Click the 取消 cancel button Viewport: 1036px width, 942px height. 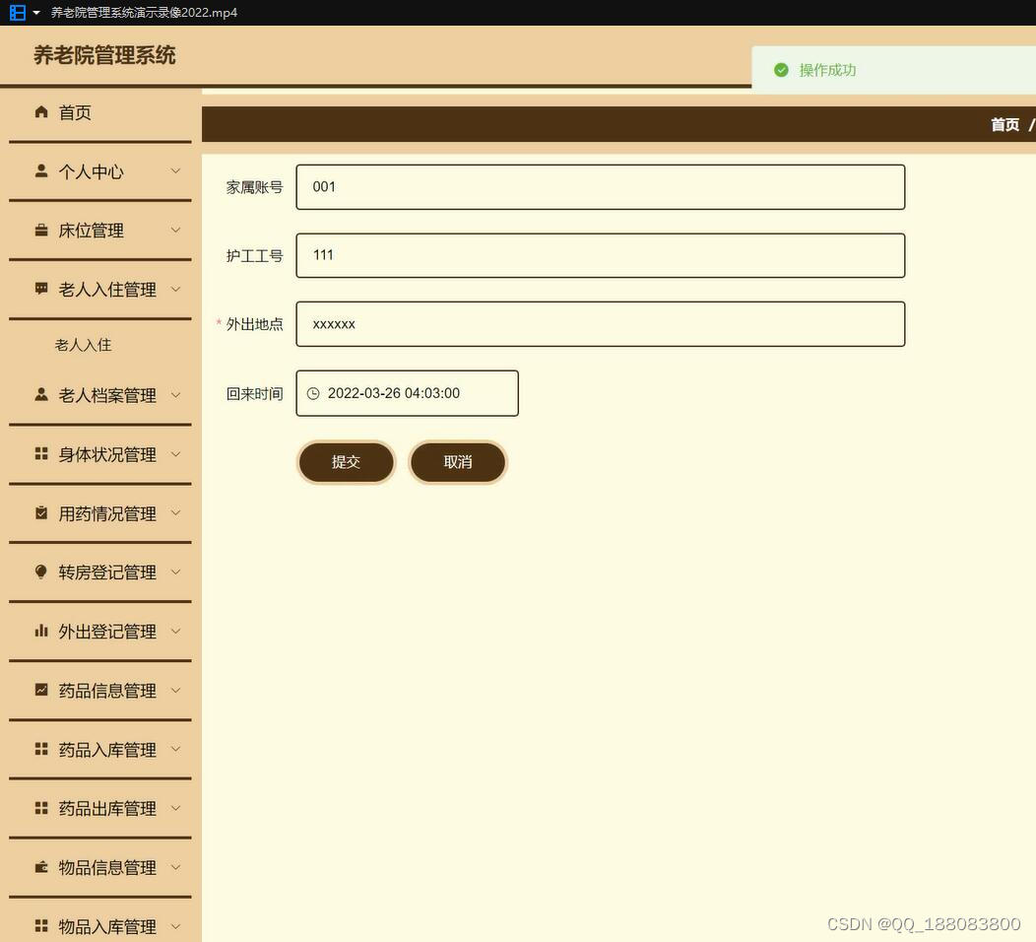[x=457, y=461]
